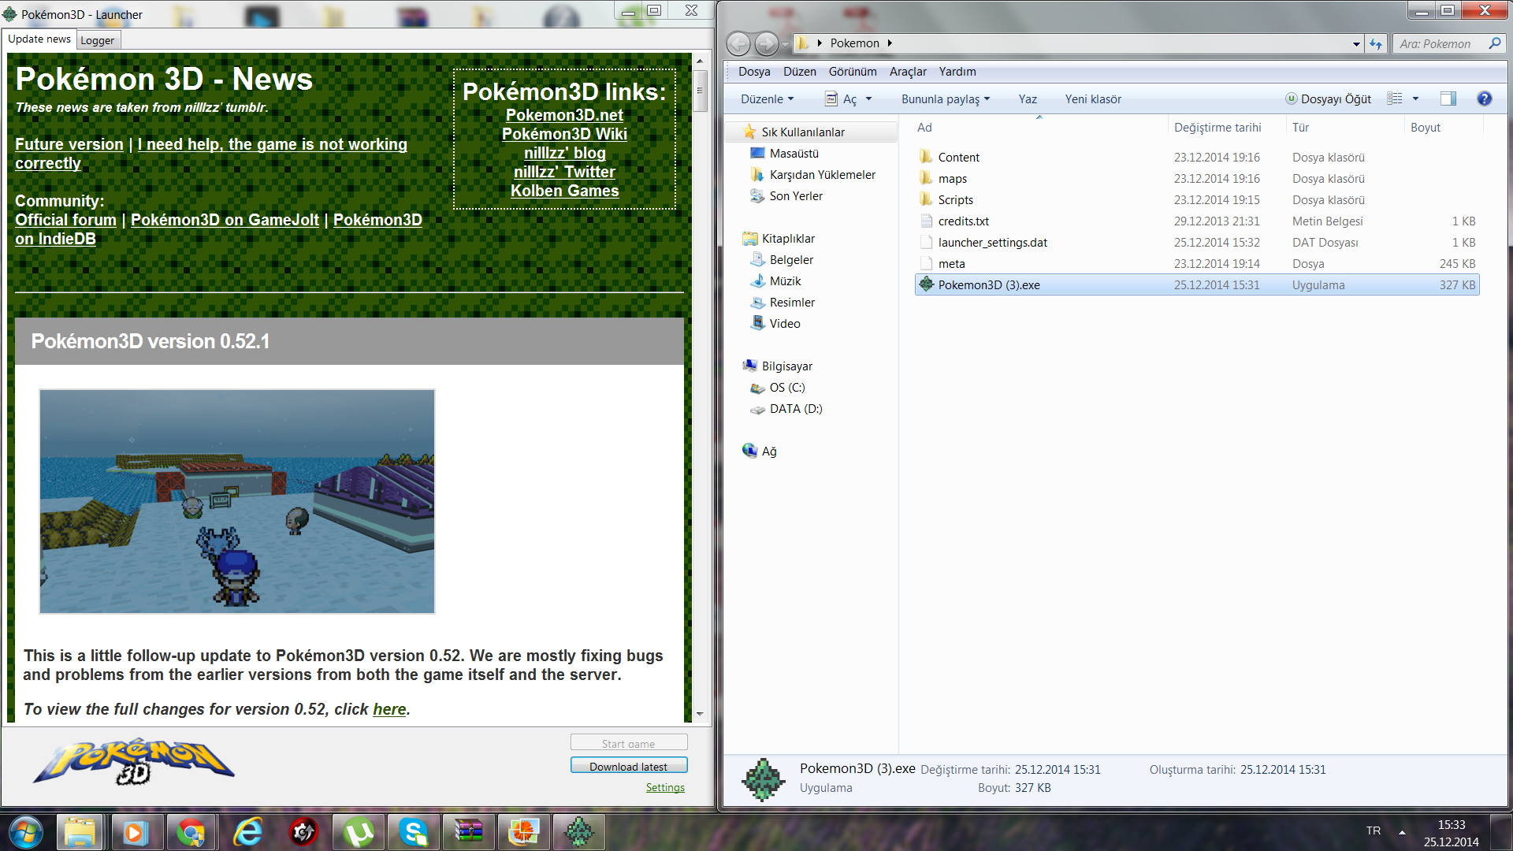
Task: Open the Araçlar menu
Action: tap(908, 72)
